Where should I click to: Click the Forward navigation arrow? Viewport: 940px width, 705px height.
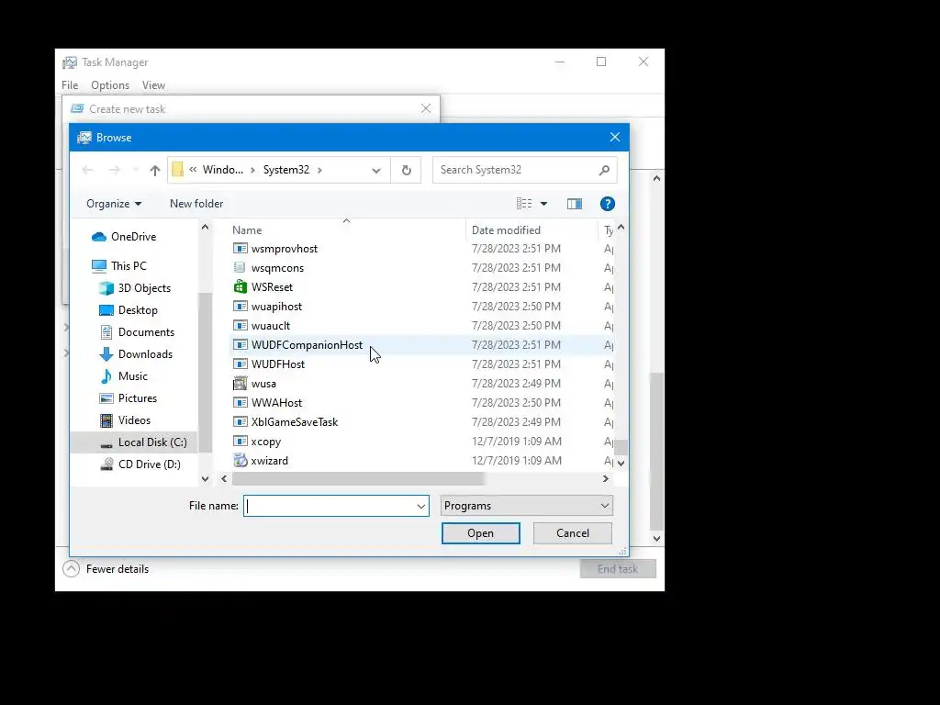[115, 170]
